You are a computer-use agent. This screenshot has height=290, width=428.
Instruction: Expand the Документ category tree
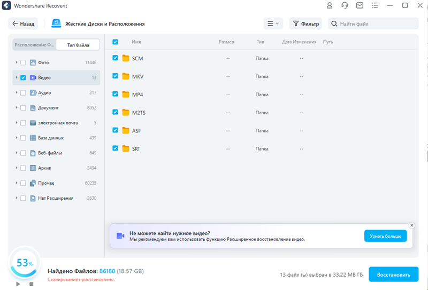tap(16, 108)
